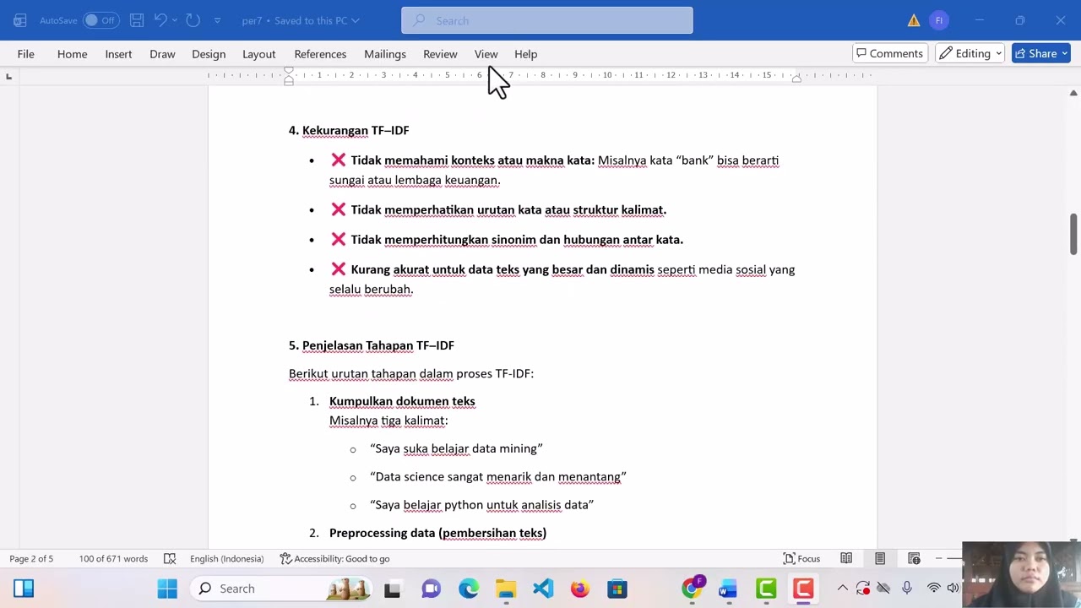The height and width of the screenshot is (608, 1081).
Task: Click the zoom out minus button
Action: [938, 558]
